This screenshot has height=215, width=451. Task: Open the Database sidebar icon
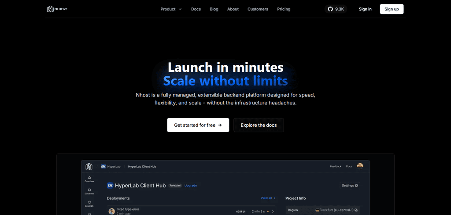pos(89,191)
